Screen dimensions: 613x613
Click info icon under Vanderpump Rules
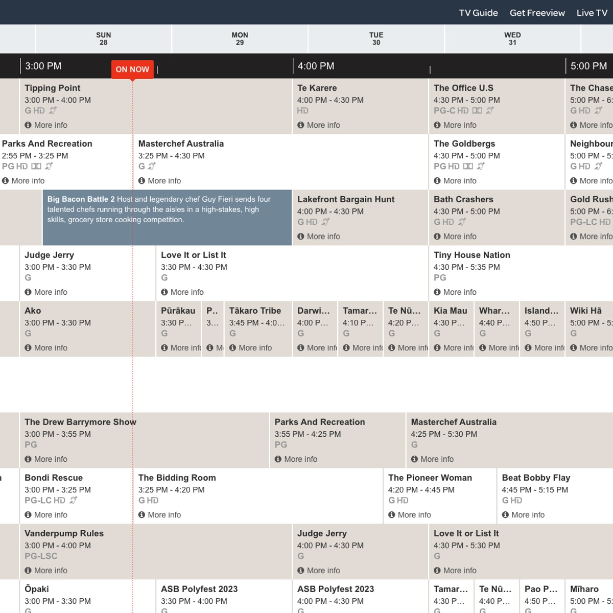click(x=28, y=571)
